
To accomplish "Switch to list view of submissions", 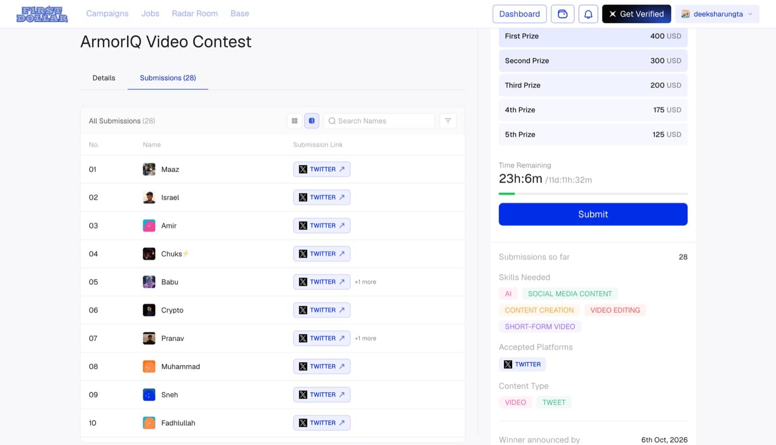I will [x=312, y=121].
